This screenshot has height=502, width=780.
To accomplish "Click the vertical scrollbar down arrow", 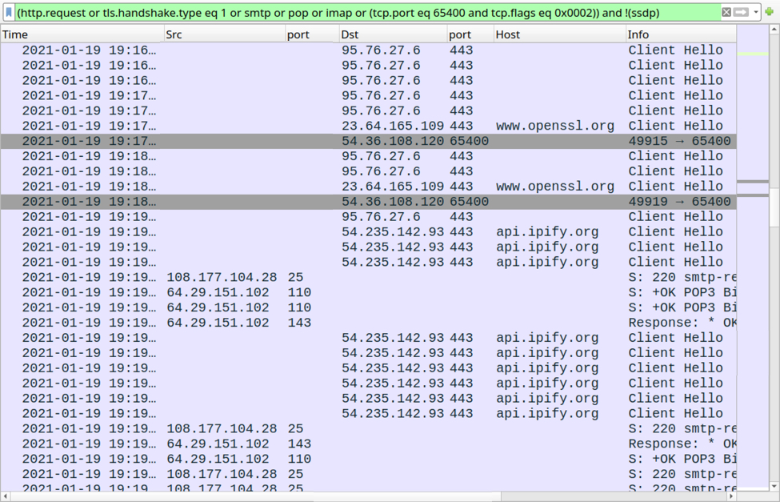I will (774, 486).
